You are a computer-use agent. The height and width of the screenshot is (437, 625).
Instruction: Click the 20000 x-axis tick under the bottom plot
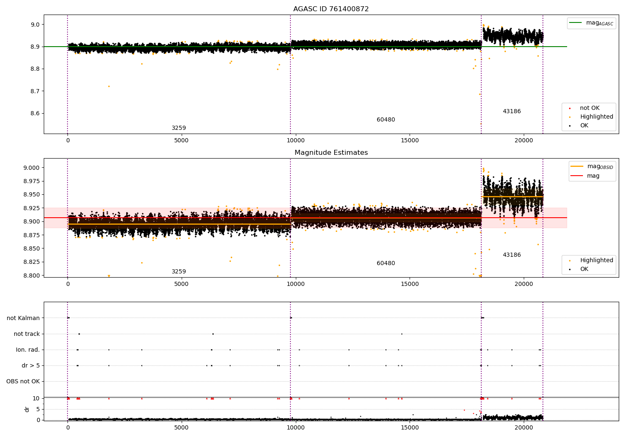click(524, 428)
